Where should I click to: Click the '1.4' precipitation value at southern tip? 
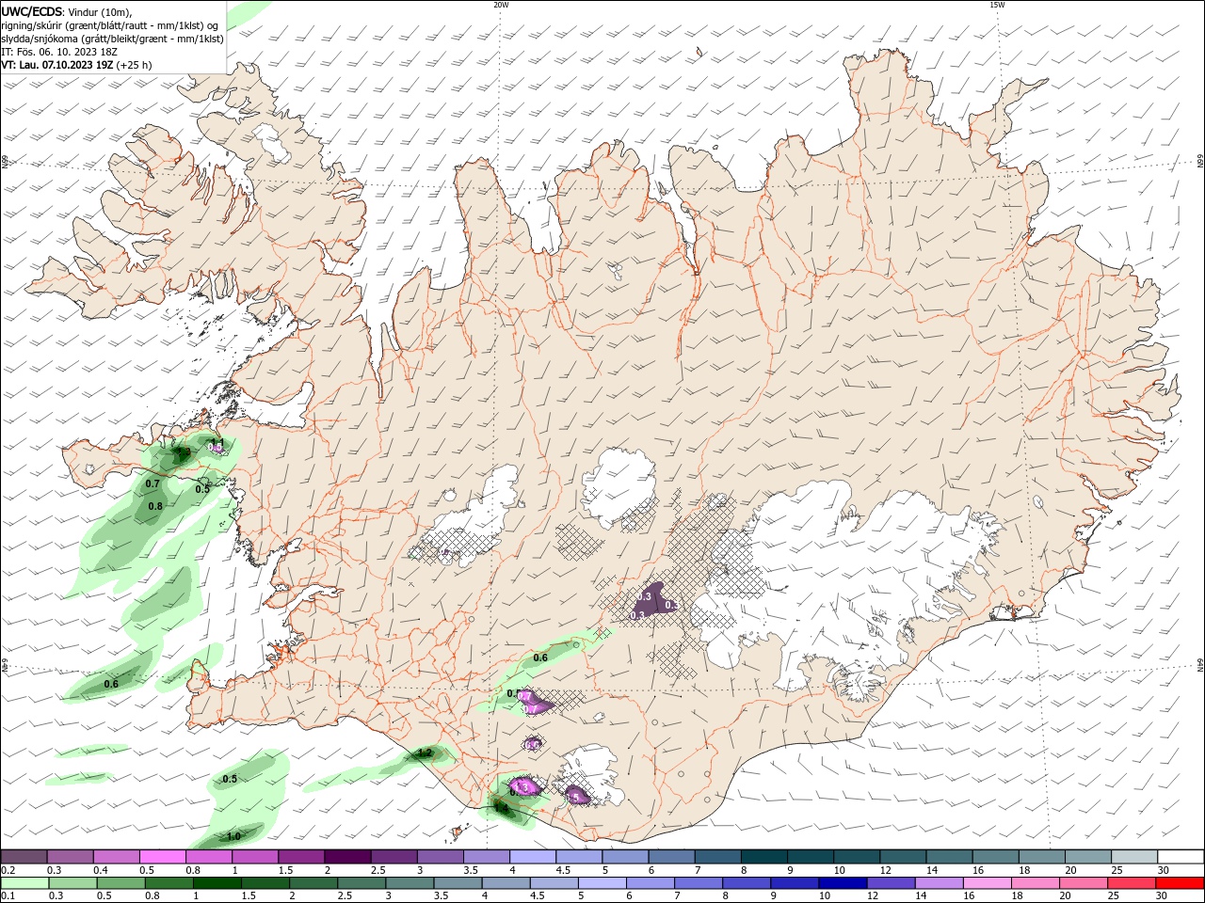coord(501,808)
